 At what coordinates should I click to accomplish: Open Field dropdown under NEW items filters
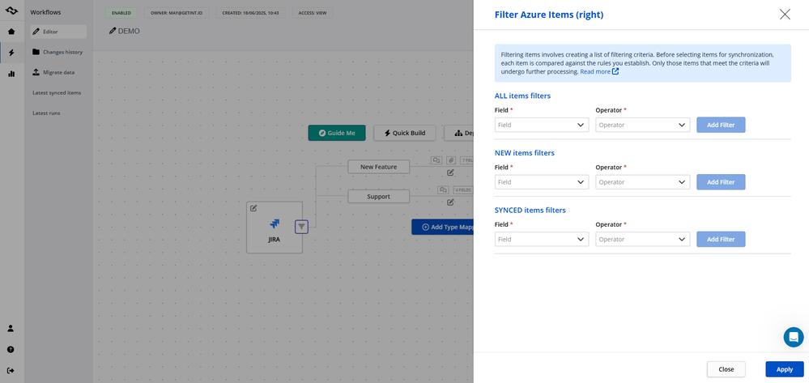click(x=542, y=182)
